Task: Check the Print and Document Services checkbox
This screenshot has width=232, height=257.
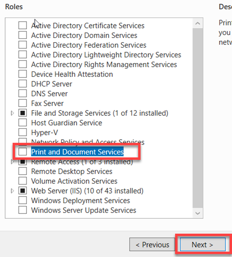Action: [22, 151]
